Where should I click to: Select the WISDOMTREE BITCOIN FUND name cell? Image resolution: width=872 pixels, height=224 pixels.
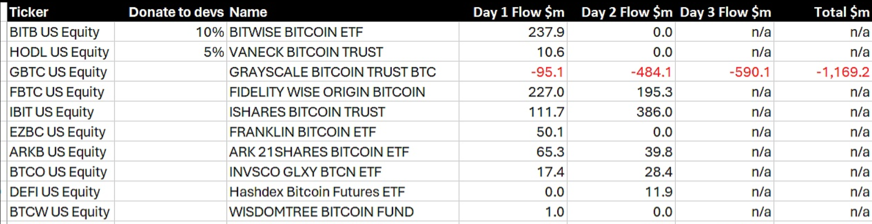click(x=321, y=212)
